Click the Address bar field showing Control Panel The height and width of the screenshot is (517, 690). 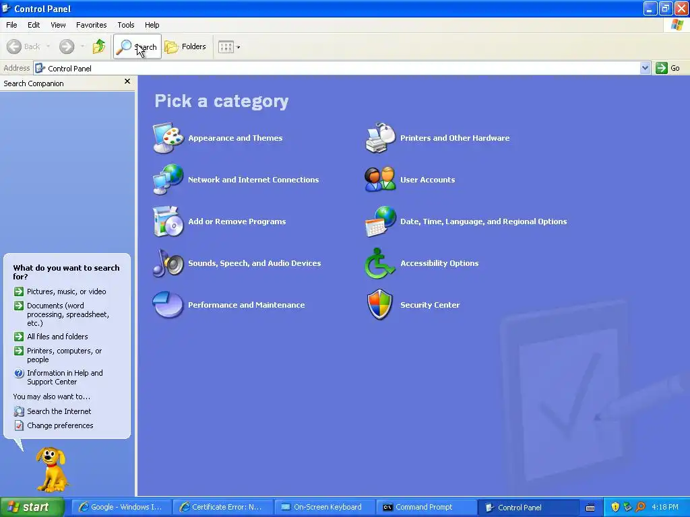coord(342,68)
